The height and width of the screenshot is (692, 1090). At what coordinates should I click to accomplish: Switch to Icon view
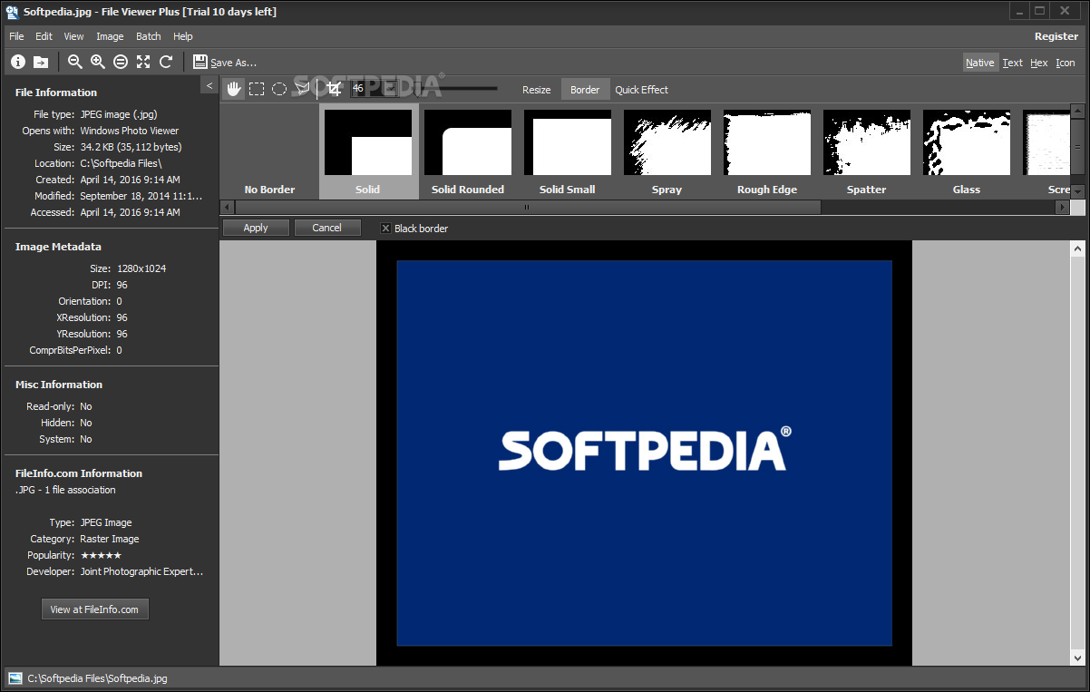(x=1066, y=63)
